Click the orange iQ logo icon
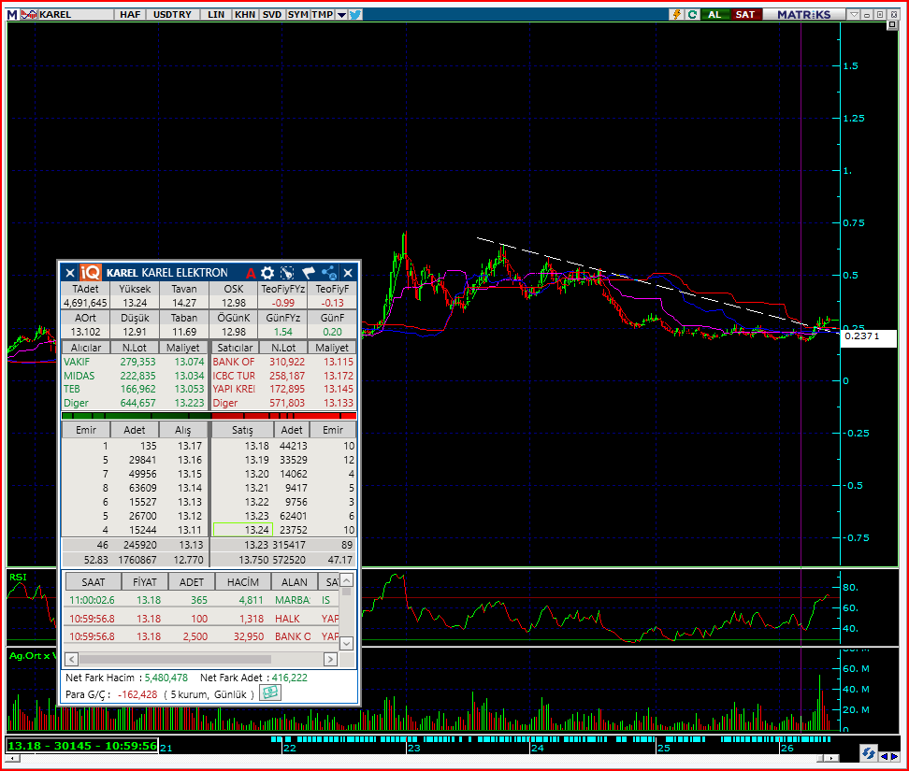This screenshot has height=771, width=909. click(91, 272)
